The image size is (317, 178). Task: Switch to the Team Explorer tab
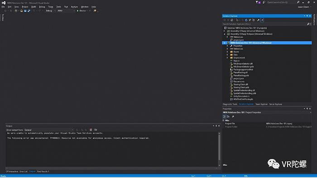coord(261,104)
